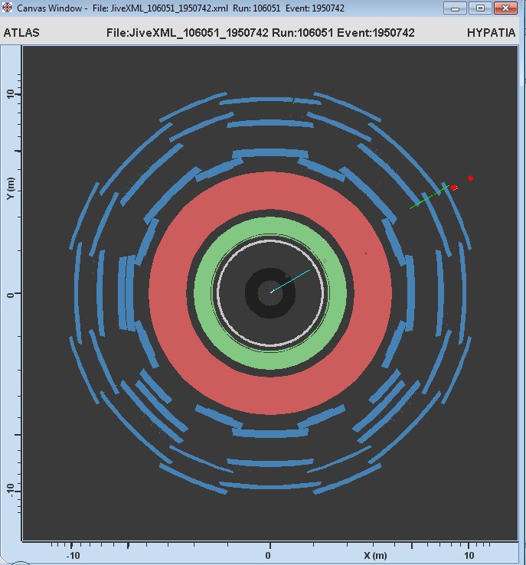The image size is (526, 565).
Task: Click the 0 tick on the X axis
Action: click(269, 554)
